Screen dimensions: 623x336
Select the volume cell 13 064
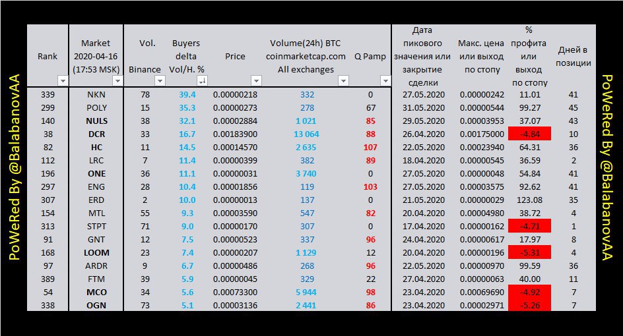[306, 134]
